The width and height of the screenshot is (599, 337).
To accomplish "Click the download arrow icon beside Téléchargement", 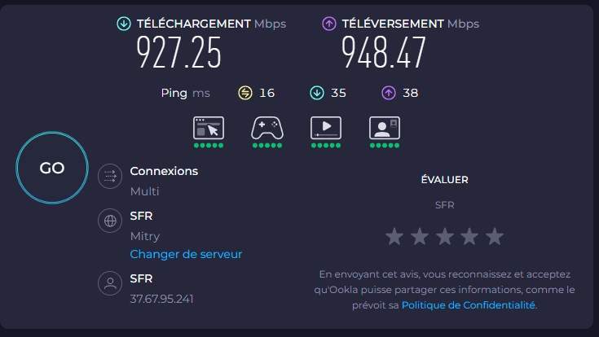I will pyautogui.click(x=124, y=24).
